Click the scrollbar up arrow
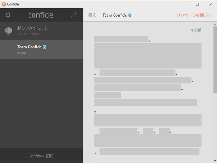This screenshot has height=163, width=217. [x=215, y=24]
